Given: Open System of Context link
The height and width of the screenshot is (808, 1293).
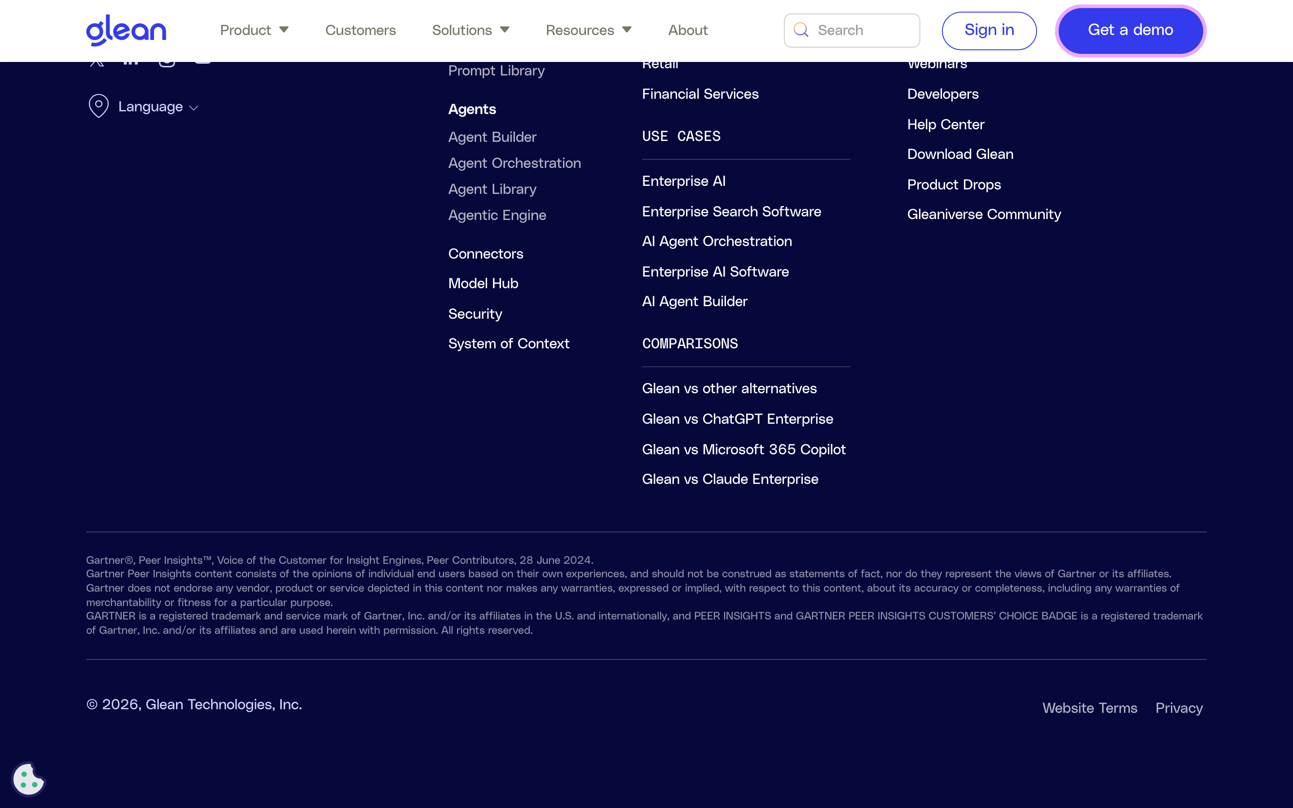Looking at the screenshot, I should [x=509, y=343].
